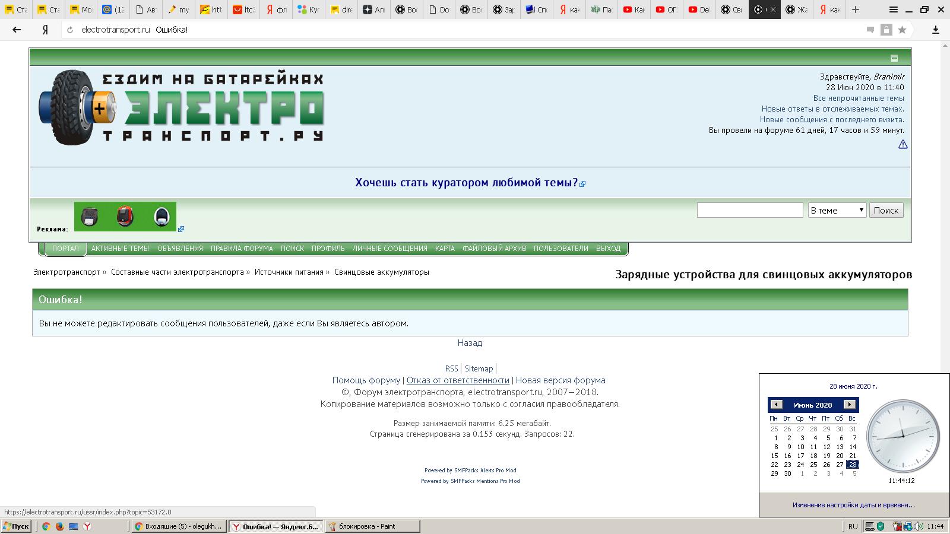Screen dimensions: 950x534
Task: Switch to the 'блокировка - Paint' taskbar window
Action: (372, 526)
